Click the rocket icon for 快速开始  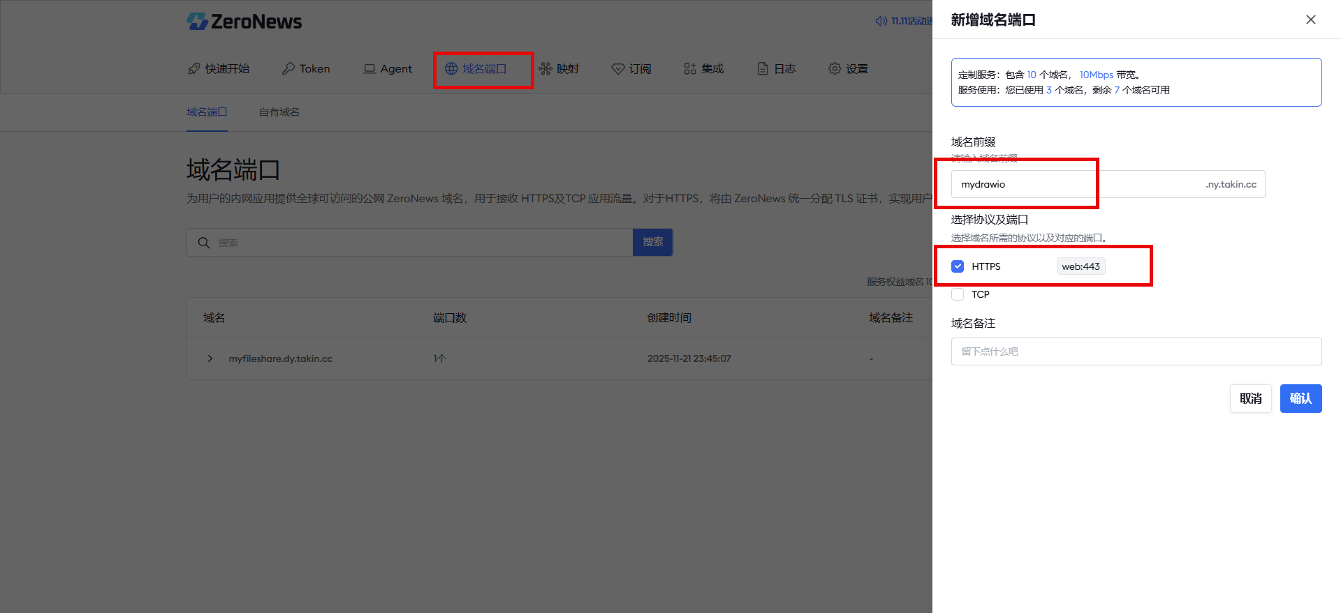click(194, 68)
